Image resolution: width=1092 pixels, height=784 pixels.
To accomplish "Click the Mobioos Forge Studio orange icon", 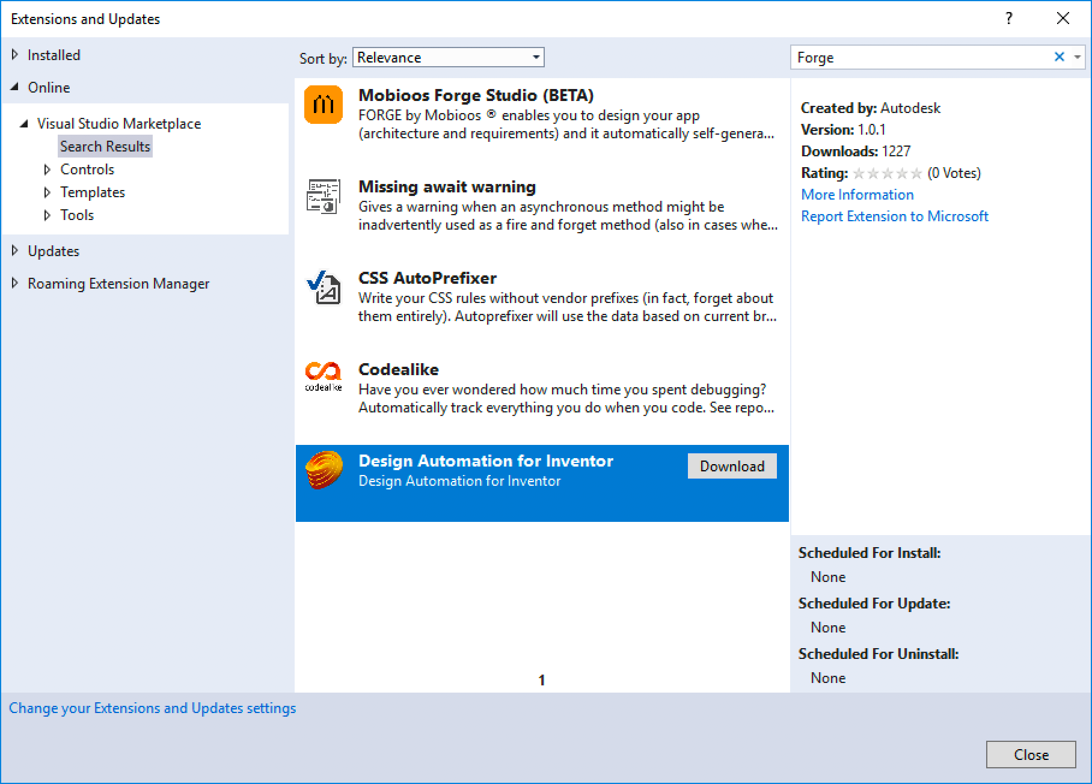I will coord(324,105).
